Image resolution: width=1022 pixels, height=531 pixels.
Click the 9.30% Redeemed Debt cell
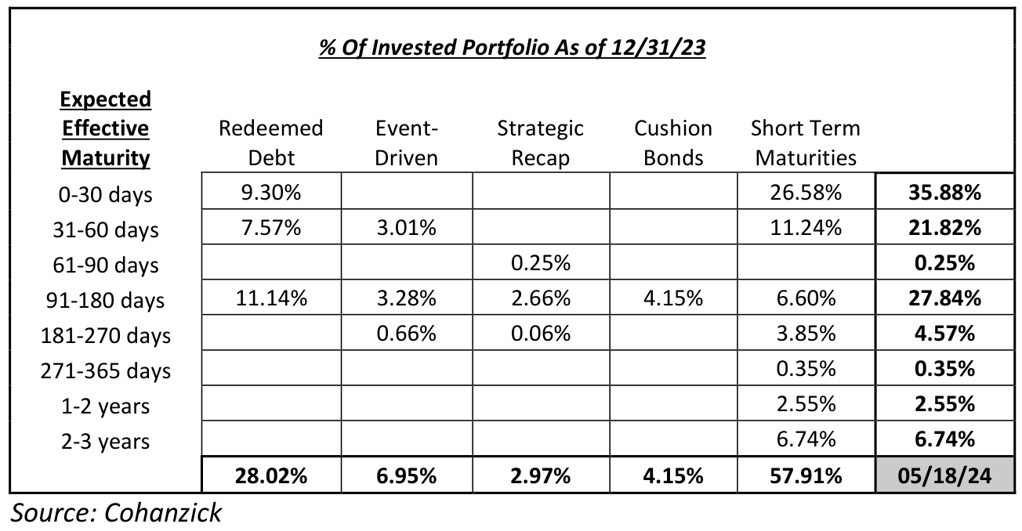pyautogui.click(x=271, y=193)
